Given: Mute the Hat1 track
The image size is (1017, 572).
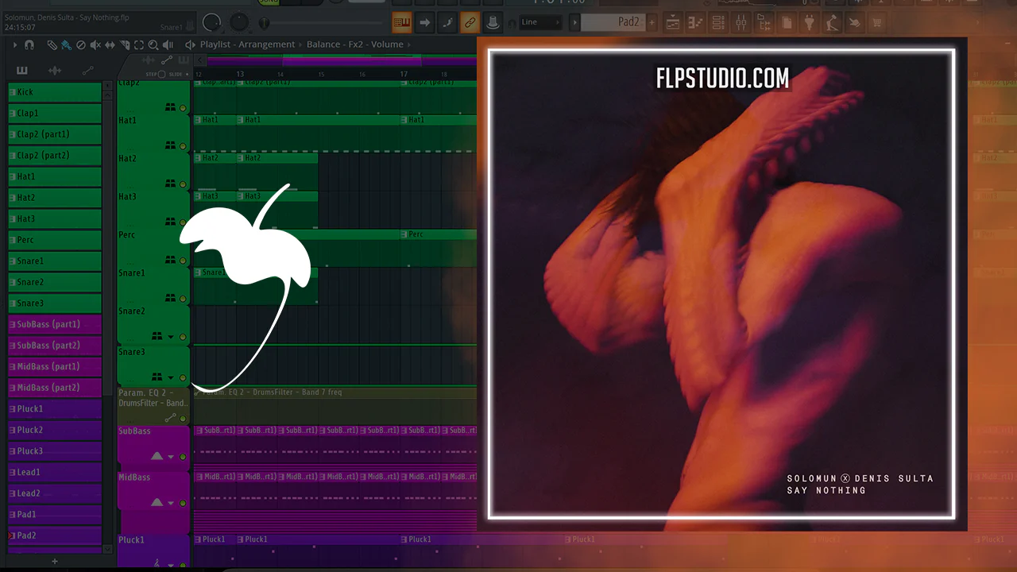Looking at the screenshot, I should pyautogui.click(x=183, y=146).
